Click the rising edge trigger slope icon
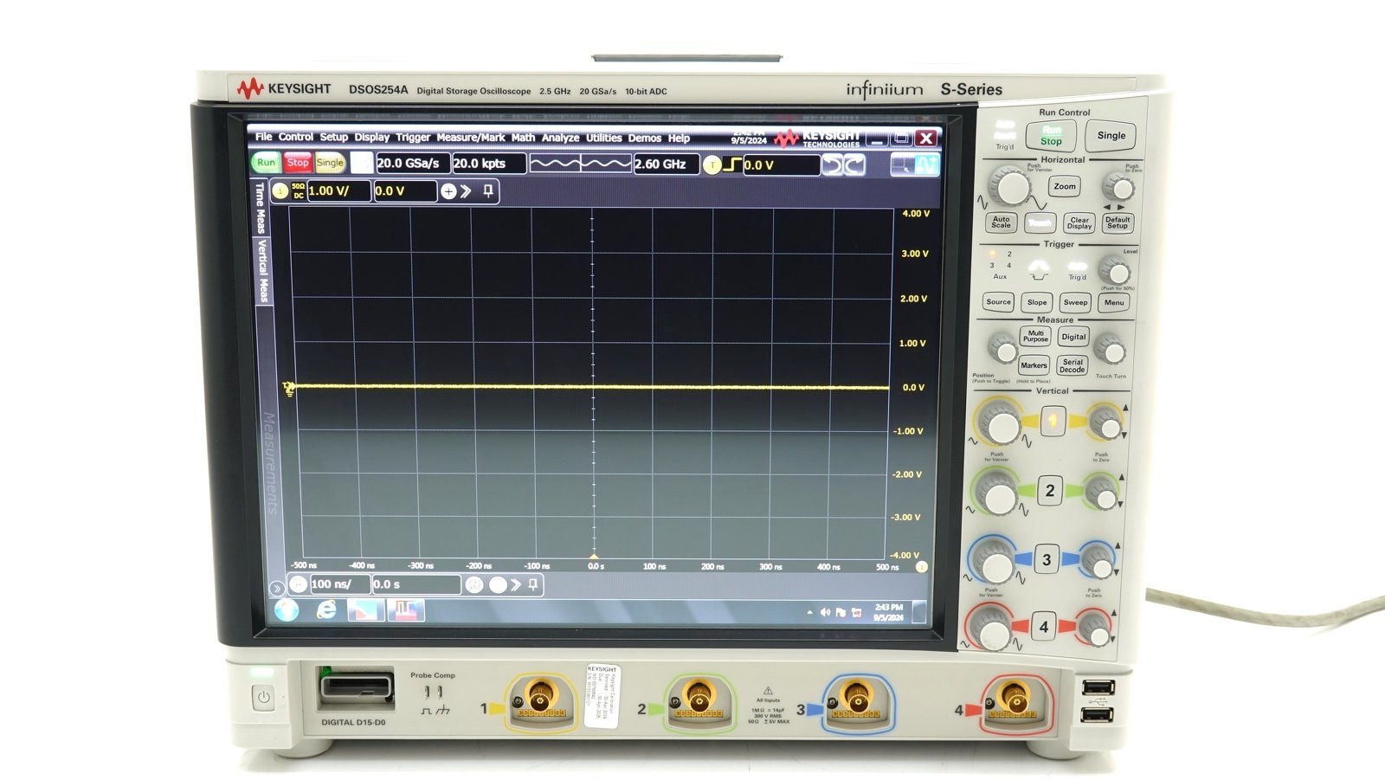Viewport: 1385px width, 780px height. click(x=732, y=164)
